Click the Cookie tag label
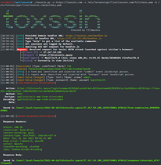This screenshot has height=165, width=161. pos(21,69)
